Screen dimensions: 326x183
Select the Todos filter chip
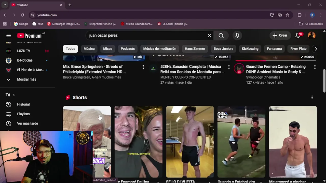71,49
